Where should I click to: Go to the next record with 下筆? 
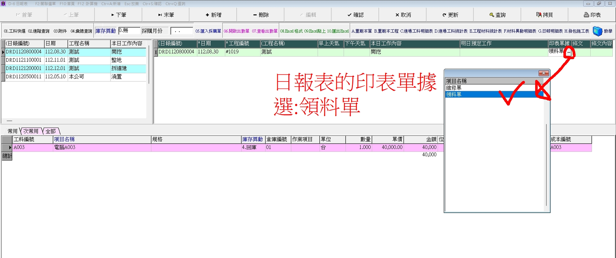click(x=119, y=15)
